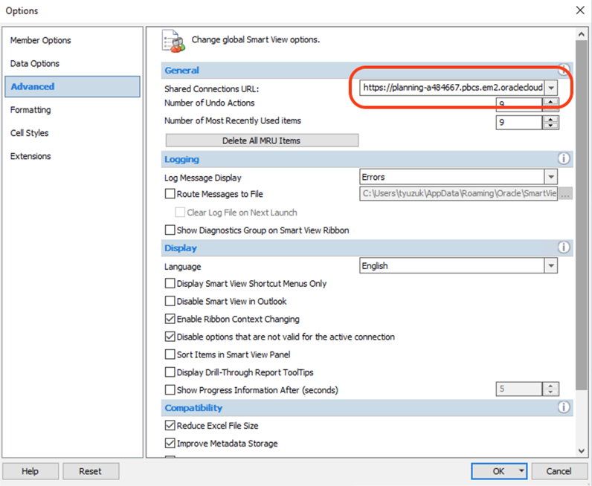Viewport: 592px width, 486px height.
Task: Expand the Shared Connections URL dropdown
Action: pos(551,88)
